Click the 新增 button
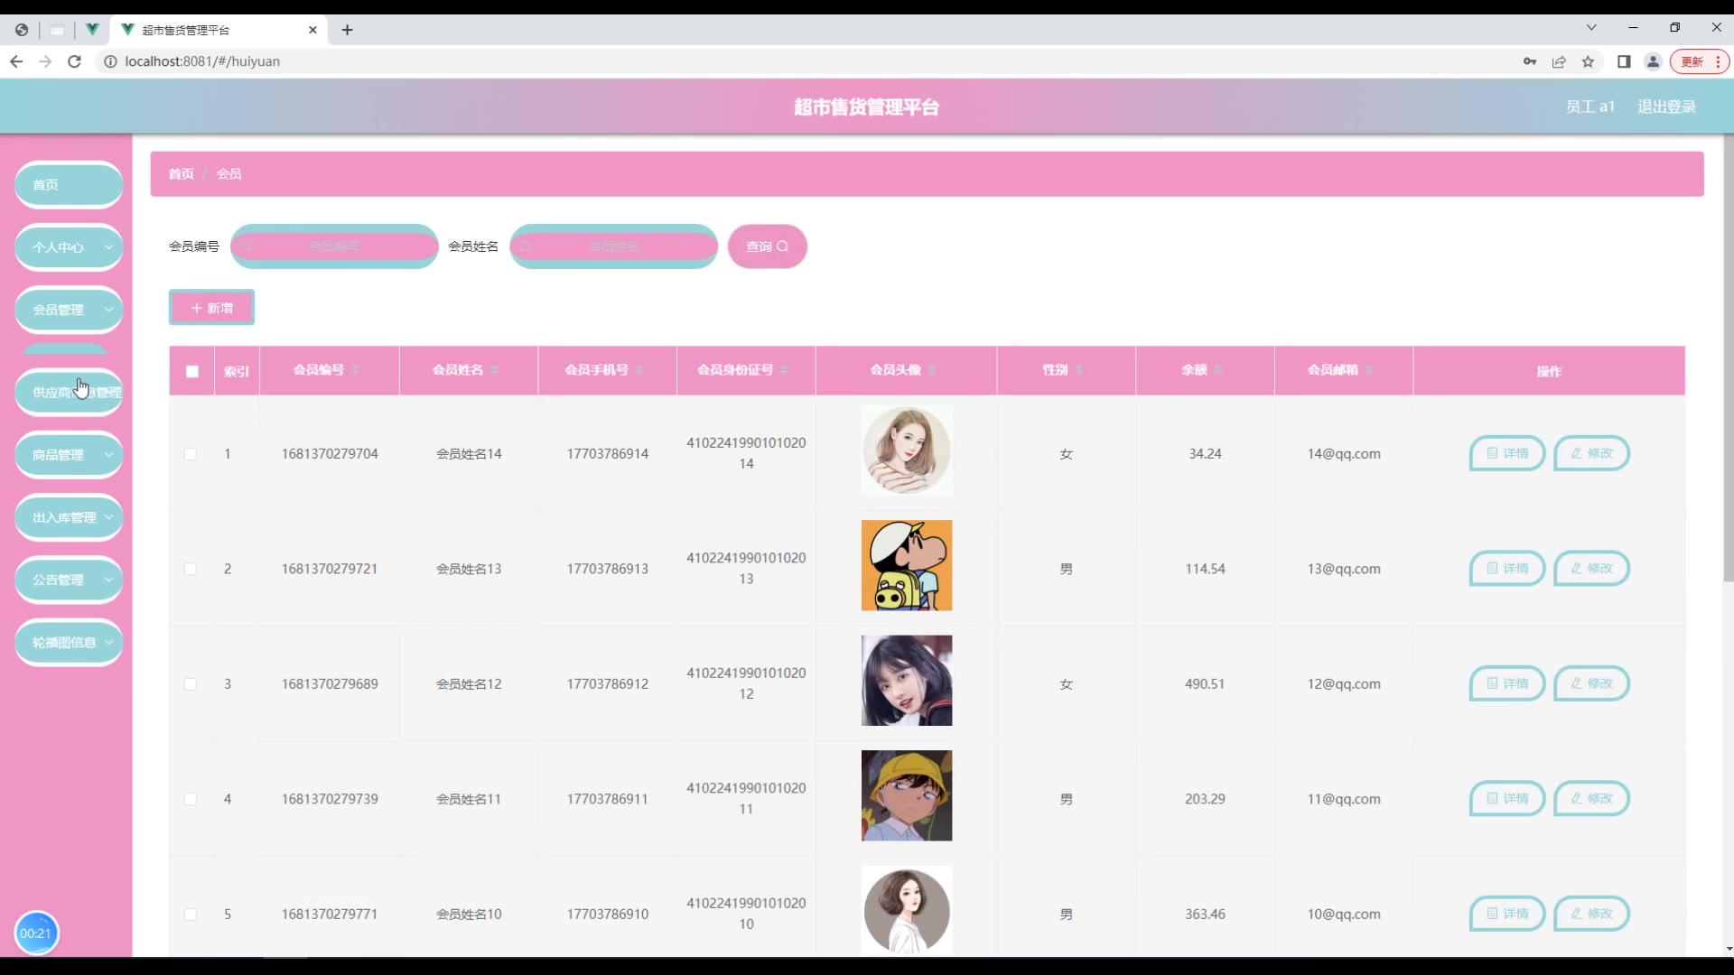The height and width of the screenshot is (975, 1734). click(x=211, y=308)
